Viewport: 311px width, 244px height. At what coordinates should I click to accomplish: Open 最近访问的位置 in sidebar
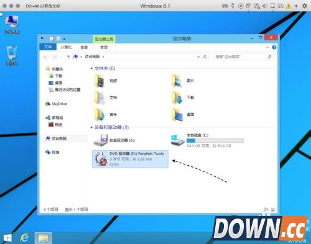pos(65,90)
